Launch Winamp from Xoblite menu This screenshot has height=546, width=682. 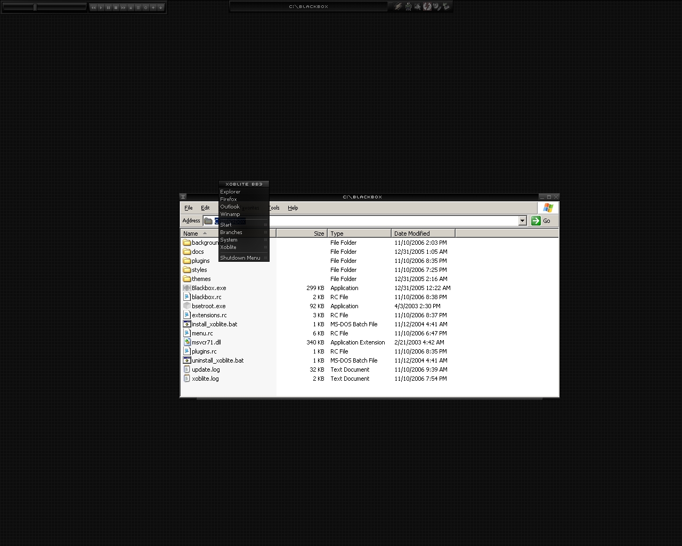click(x=243, y=214)
